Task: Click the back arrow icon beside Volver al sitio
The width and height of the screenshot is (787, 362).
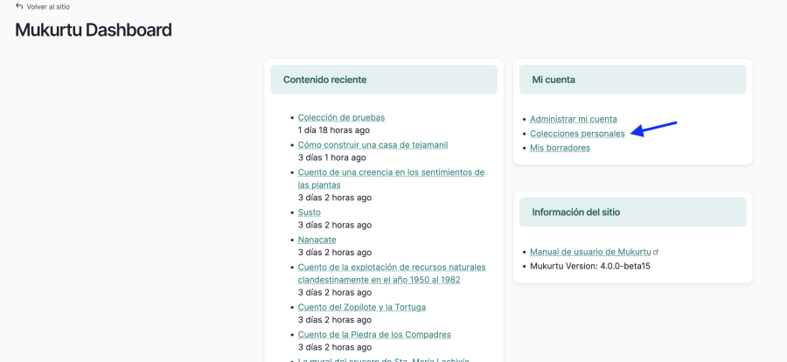Action: pos(19,6)
